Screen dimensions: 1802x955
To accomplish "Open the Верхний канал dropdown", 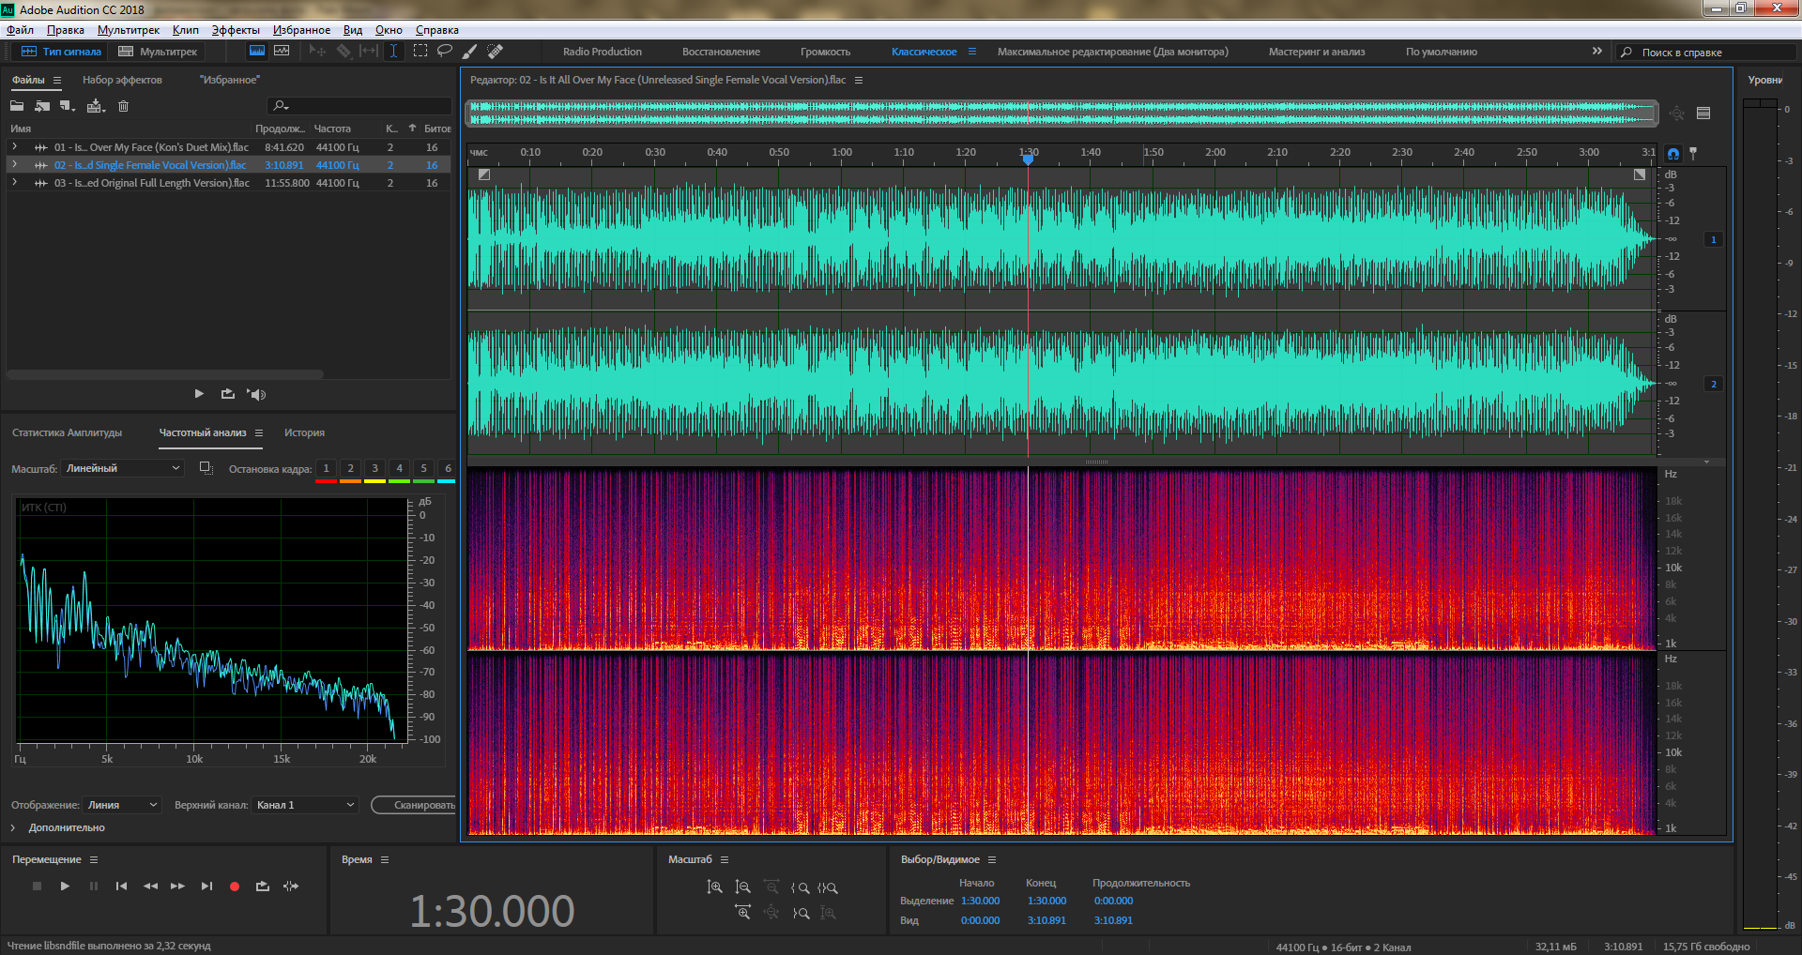I will coord(305,805).
